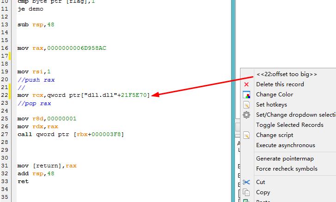
Task: Click comment '//push rax' on line 20
Action: (36, 80)
